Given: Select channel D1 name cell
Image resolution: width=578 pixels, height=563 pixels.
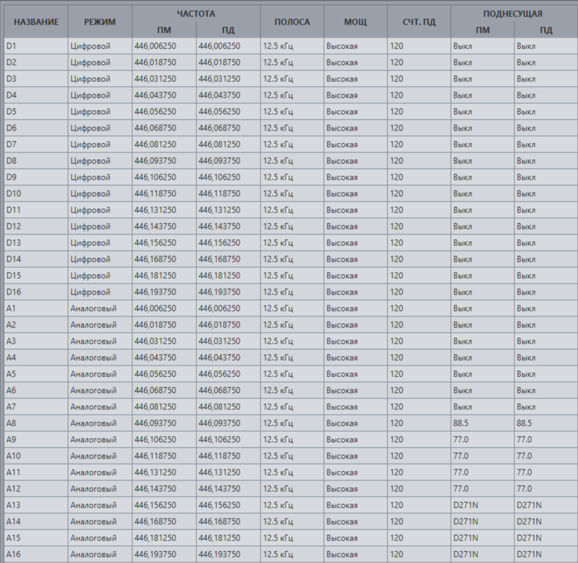Looking at the screenshot, I should [35, 46].
